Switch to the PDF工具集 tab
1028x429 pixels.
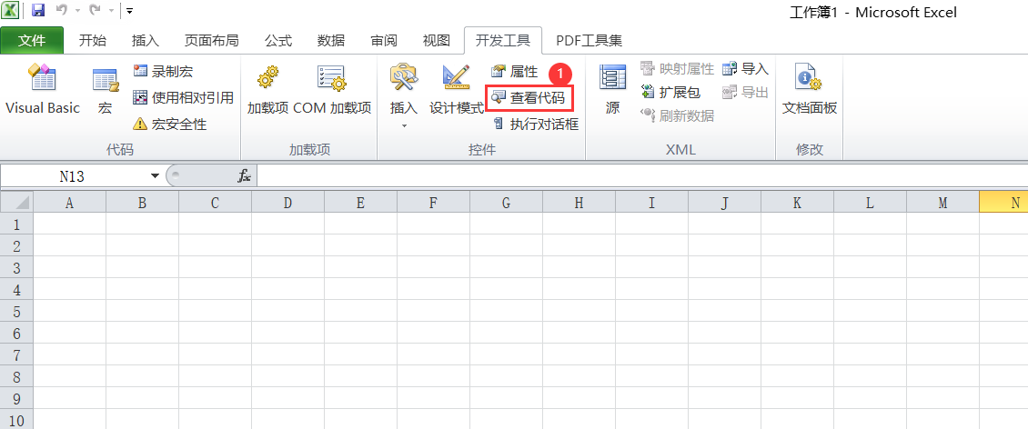(x=589, y=41)
